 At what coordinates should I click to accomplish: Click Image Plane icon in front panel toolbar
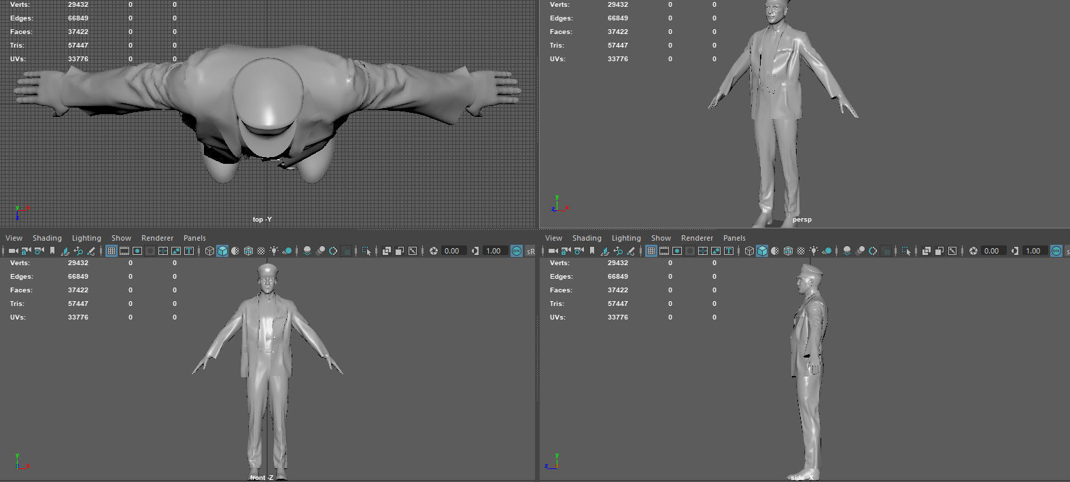(x=65, y=251)
